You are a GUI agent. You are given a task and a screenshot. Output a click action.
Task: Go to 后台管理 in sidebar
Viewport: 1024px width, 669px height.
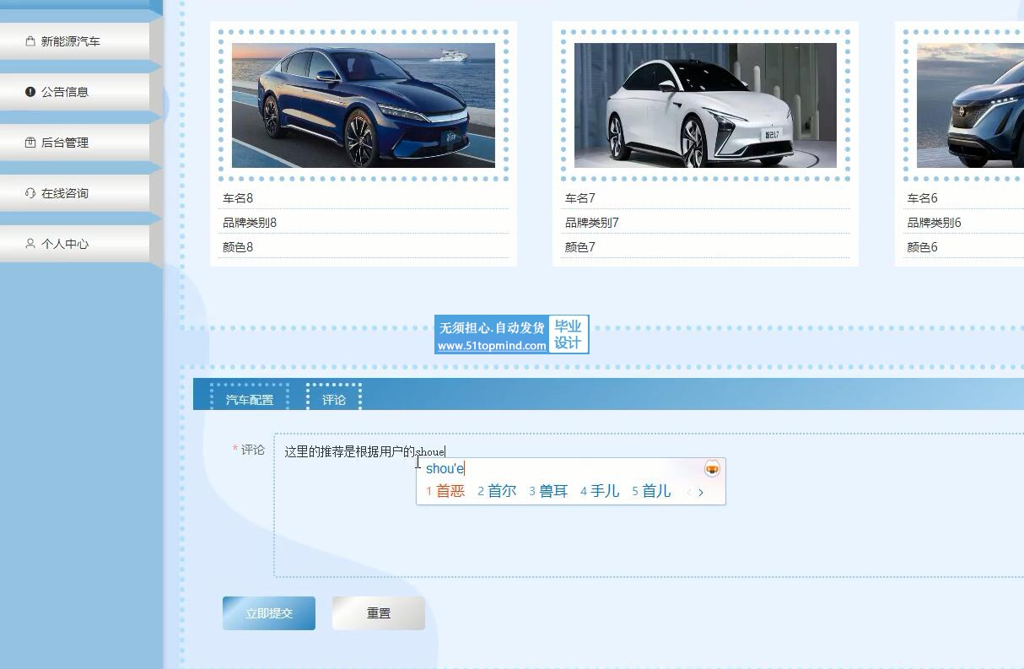[75, 142]
